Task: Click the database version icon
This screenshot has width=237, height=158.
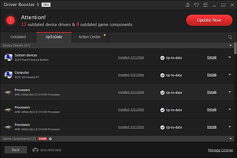Action: (x=35, y=150)
